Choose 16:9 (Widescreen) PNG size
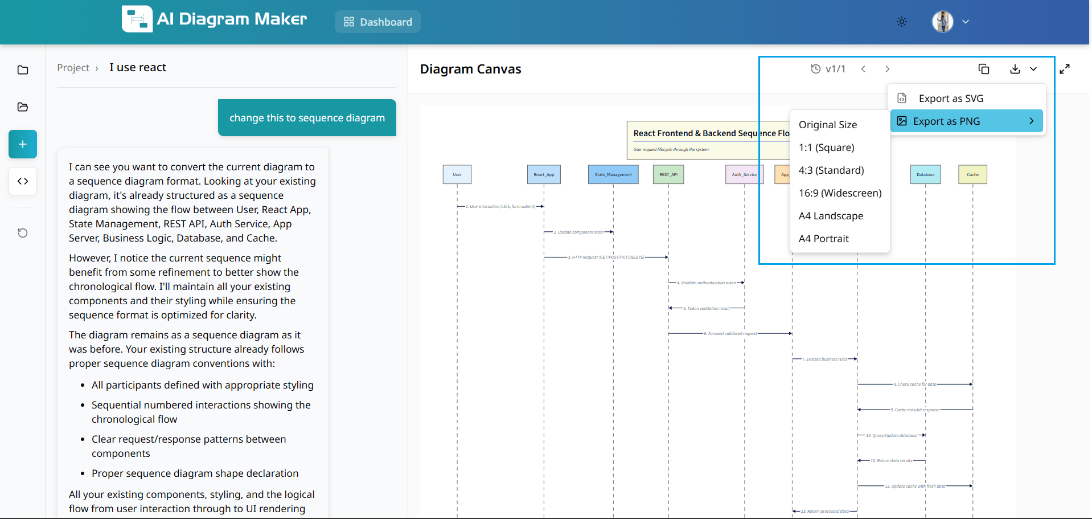 (840, 193)
